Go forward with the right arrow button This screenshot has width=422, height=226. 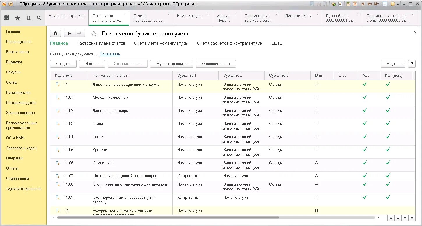(80, 33)
